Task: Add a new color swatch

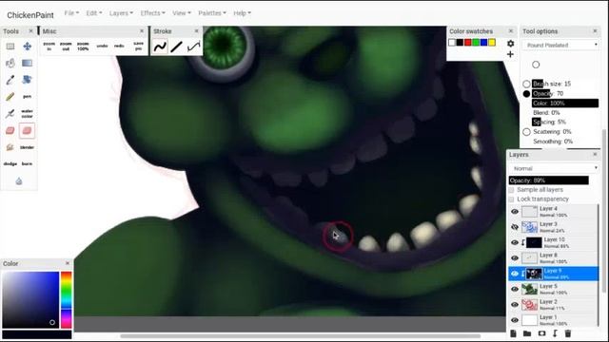Action: pos(511,54)
